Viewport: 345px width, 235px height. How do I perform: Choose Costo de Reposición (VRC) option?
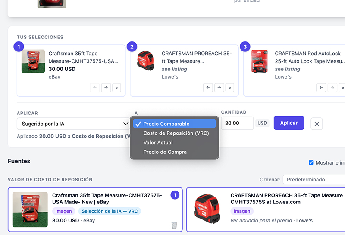[174, 133]
